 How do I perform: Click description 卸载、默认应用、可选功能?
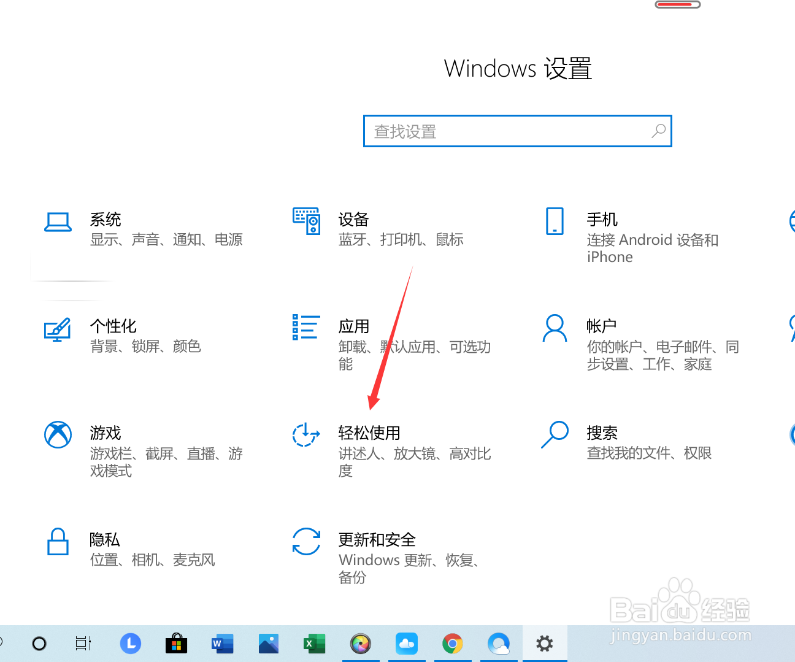(415, 355)
